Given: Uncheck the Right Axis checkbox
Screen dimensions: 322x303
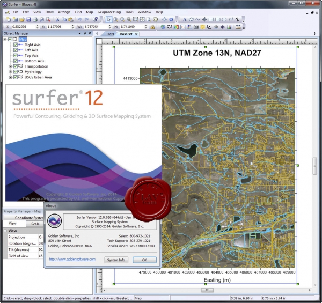Looking at the screenshot, I should click(16, 45).
